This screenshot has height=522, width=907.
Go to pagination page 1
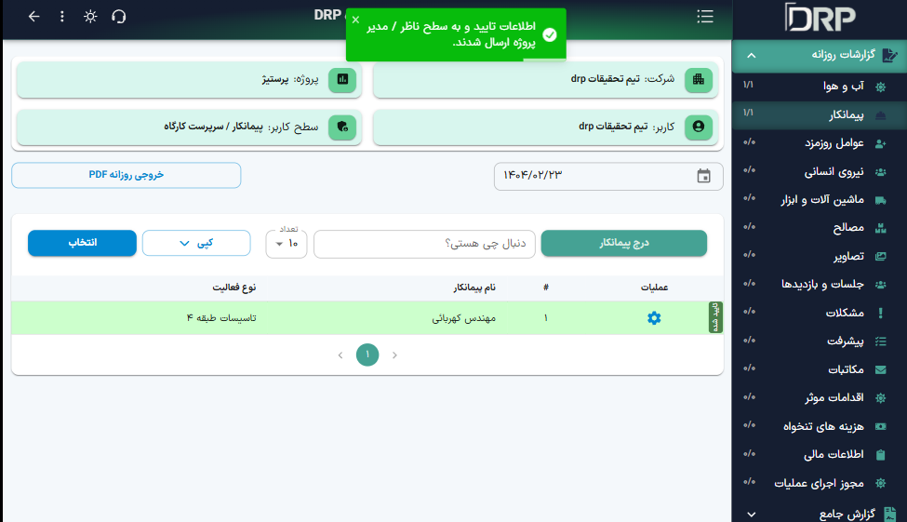[367, 355]
